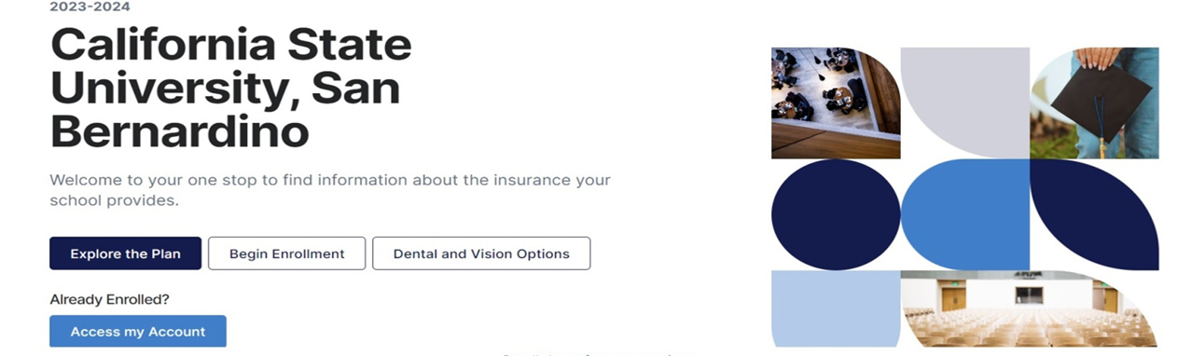
Task: Select the Access my Account button
Action: [138, 332]
